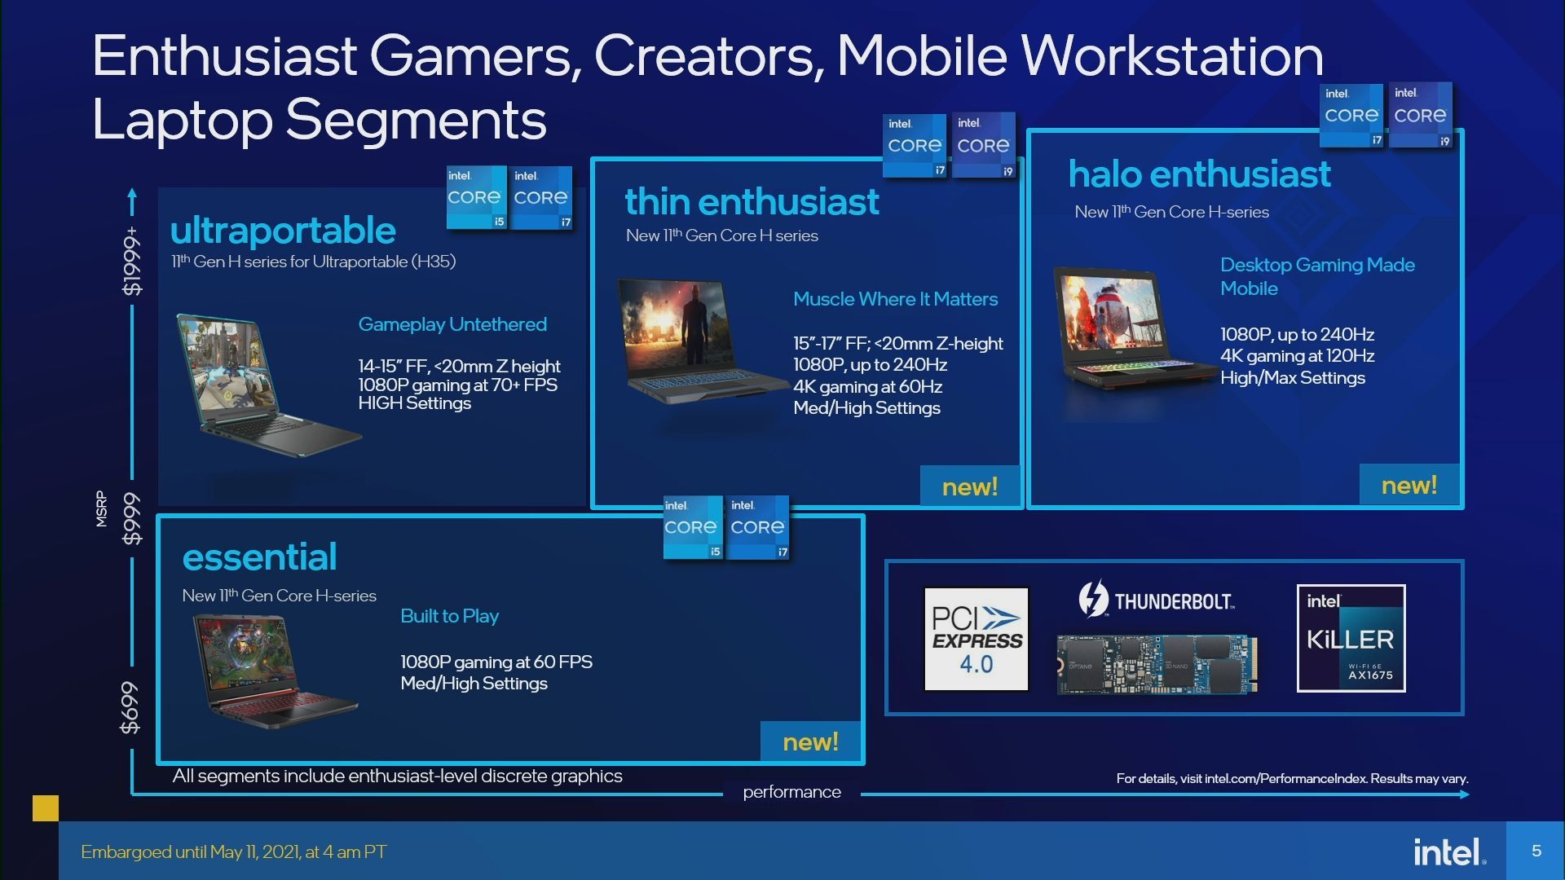Image resolution: width=1565 pixels, height=880 pixels.
Task: Click the PCI Express 4.0 logo
Action: [x=976, y=640]
